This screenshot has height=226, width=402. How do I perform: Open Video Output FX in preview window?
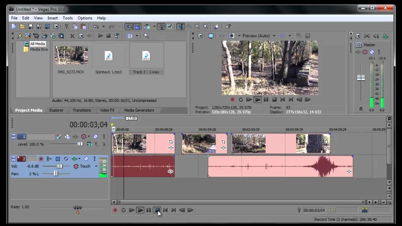(x=222, y=36)
